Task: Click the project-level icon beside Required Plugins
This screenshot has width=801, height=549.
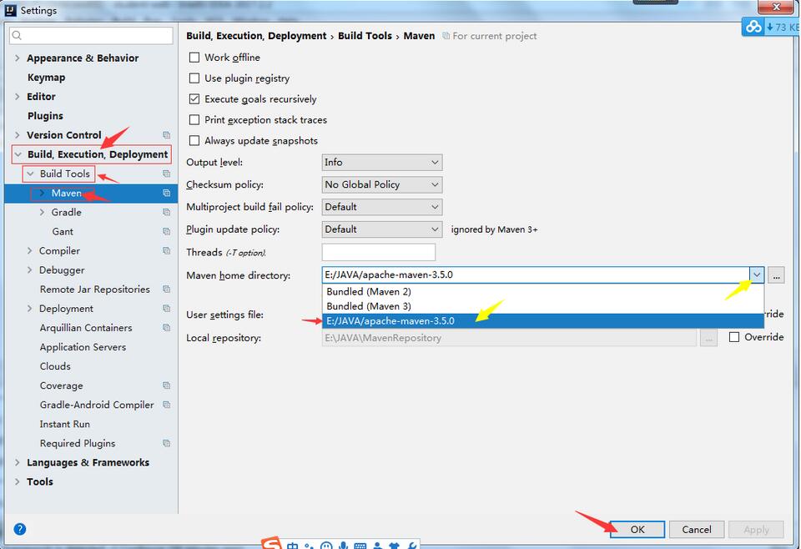Action: click(167, 443)
